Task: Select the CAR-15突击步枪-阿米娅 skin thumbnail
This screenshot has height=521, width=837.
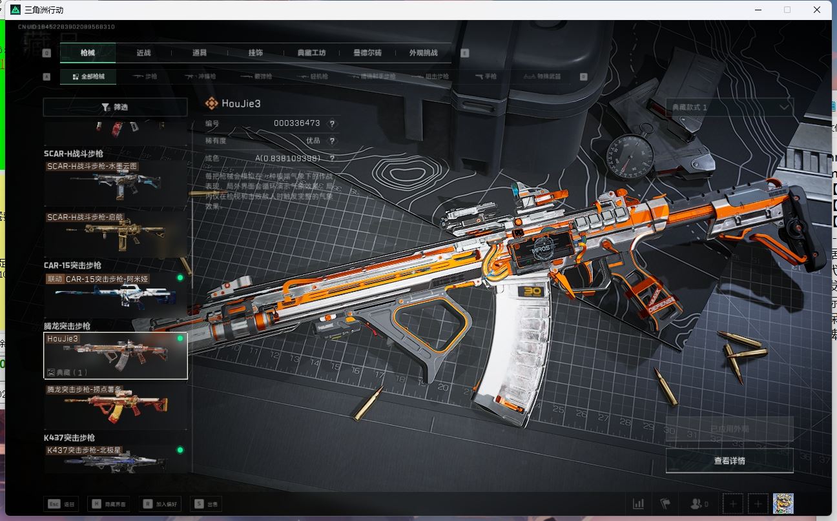Action: [115, 295]
